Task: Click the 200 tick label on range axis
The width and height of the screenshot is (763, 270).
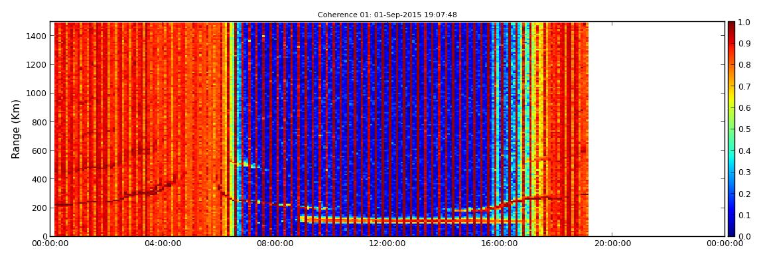Action: point(39,208)
